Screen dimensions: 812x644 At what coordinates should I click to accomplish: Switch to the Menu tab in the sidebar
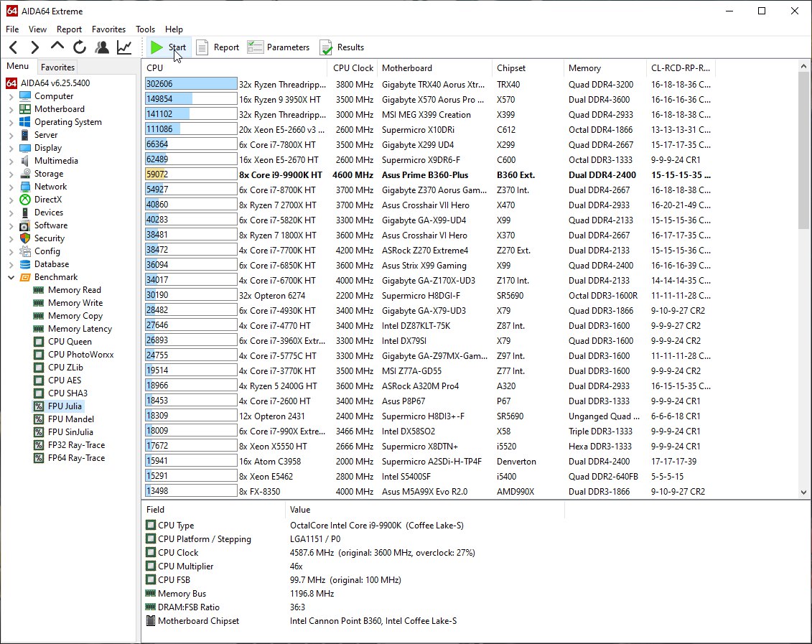(x=18, y=66)
